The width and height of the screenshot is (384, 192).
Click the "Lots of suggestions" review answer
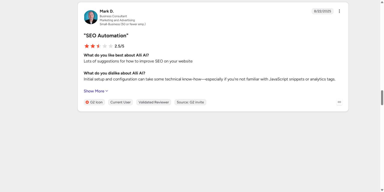[x=138, y=61]
